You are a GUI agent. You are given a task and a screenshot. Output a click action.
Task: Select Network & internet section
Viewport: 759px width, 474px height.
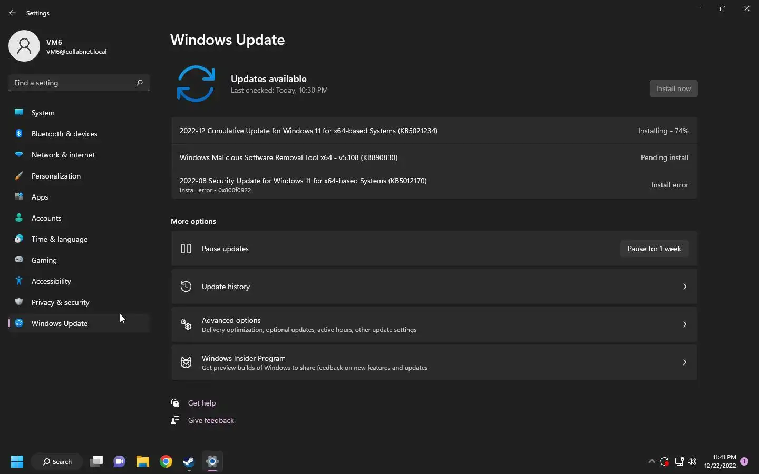point(79,155)
